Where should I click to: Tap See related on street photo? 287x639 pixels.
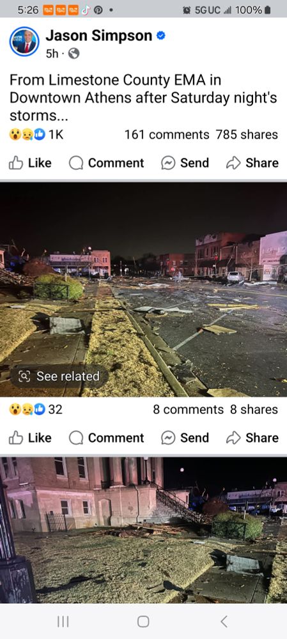tap(59, 376)
